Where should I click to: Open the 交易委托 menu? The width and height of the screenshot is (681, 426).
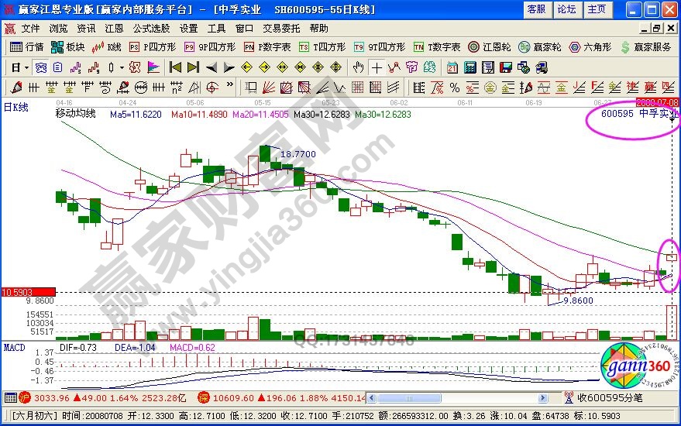tap(282, 28)
